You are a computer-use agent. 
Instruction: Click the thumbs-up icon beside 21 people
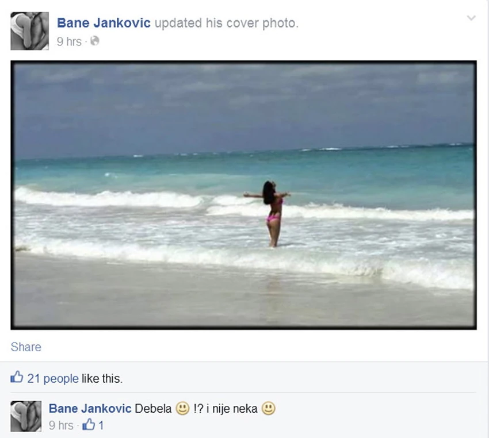(17, 377)
